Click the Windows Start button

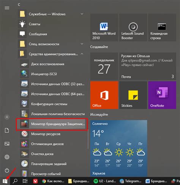point(5,181)
